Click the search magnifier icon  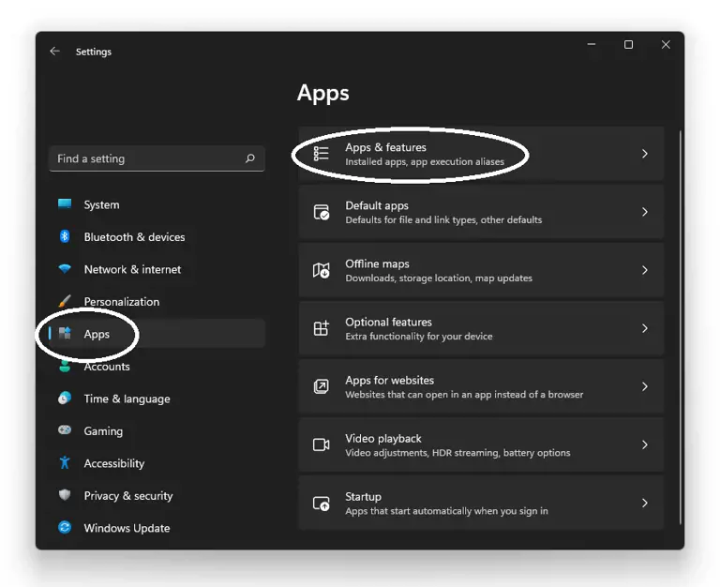(249, 159)
